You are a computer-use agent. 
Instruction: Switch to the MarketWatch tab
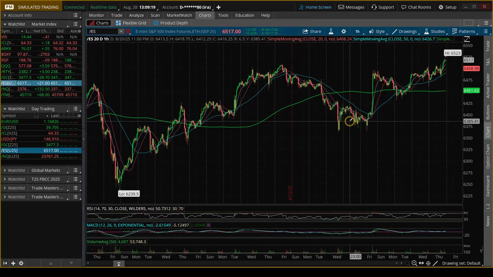point(179,15)
